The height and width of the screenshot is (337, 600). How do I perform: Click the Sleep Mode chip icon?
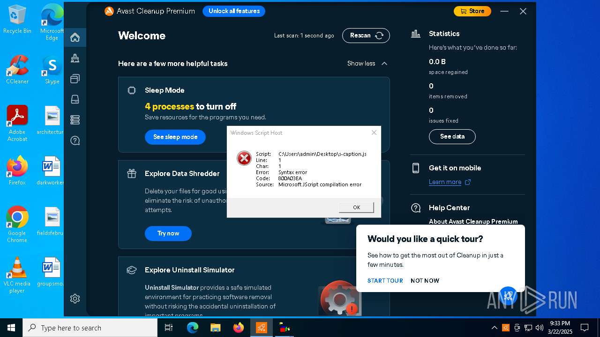click(132, 90)
